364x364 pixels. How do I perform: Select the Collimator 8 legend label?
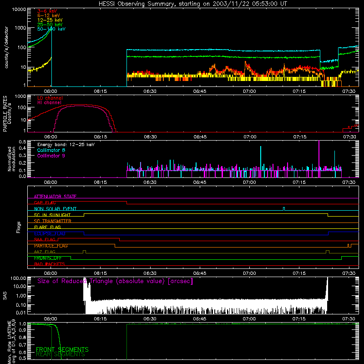51,150
